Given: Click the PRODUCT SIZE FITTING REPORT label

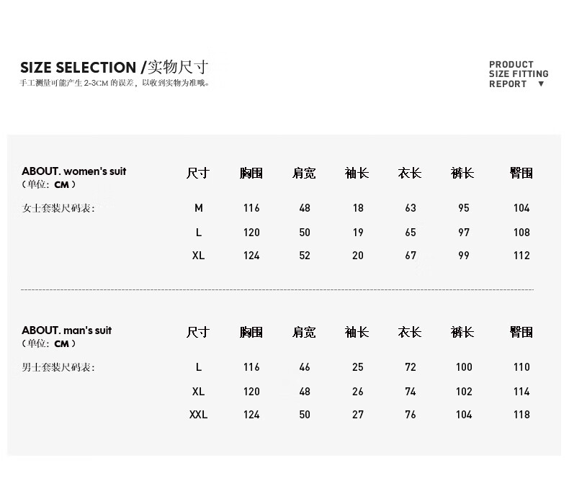Looking at the screenshot, I should pos(519,74).
